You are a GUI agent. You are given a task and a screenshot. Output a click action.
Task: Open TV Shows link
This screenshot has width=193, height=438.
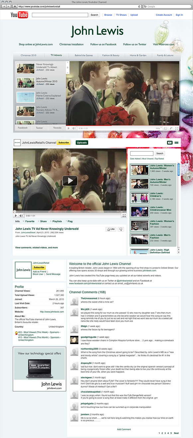pos(121,15)
